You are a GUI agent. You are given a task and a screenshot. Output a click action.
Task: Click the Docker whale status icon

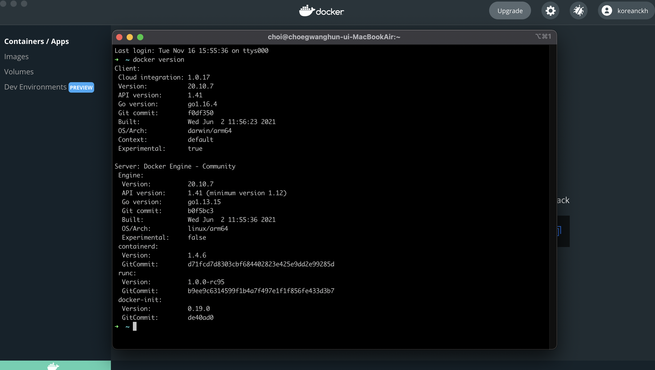(x=53, y=366)
